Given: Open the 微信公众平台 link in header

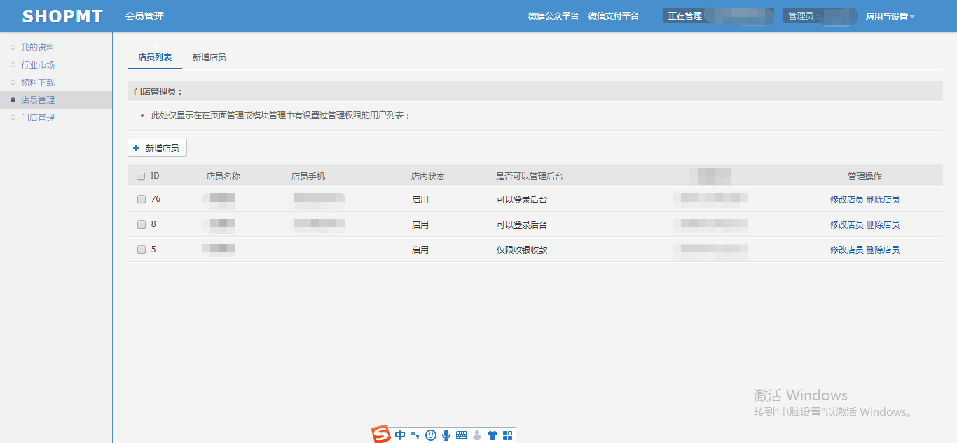Looking at the screenshot, I should 553,16.
